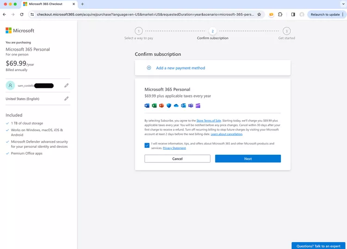Click the Teams app icon

[x=191, y=106]
